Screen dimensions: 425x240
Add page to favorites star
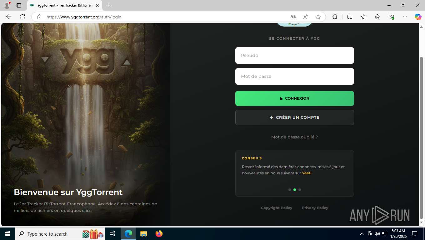(x=318, y=17)
